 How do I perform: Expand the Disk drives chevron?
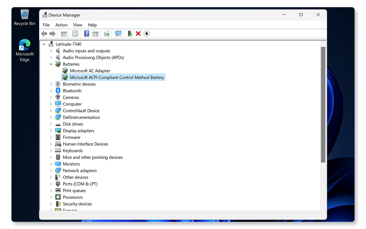click(51, 124)
